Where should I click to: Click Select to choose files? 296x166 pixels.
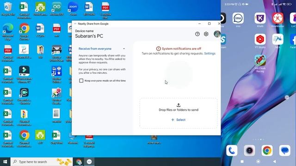(x=179, y=120)
